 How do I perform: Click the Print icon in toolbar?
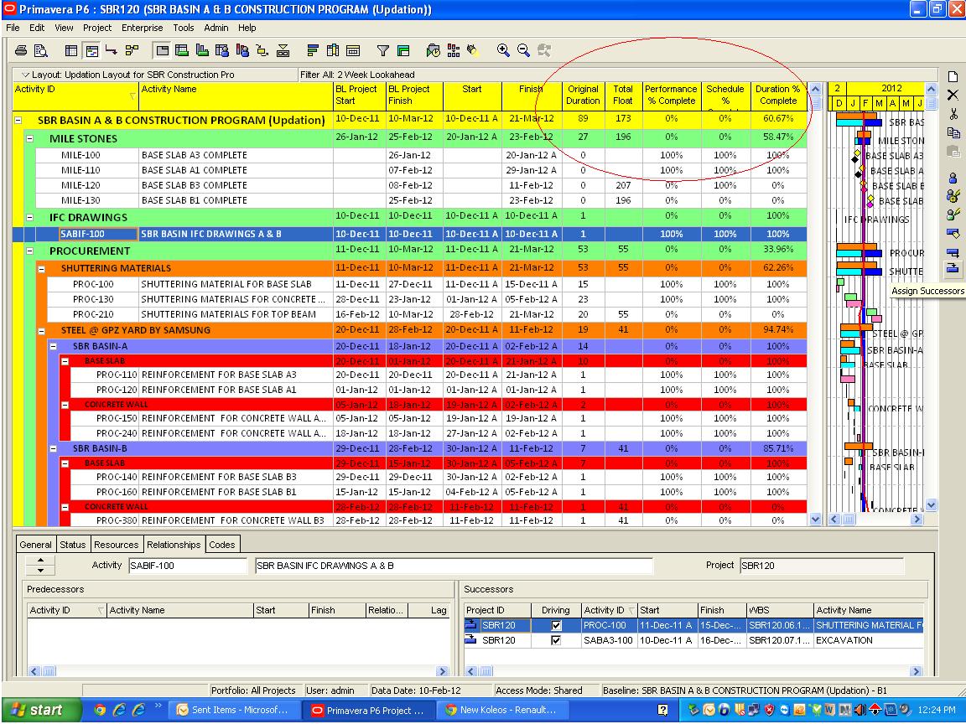click(x=21, y=50)
